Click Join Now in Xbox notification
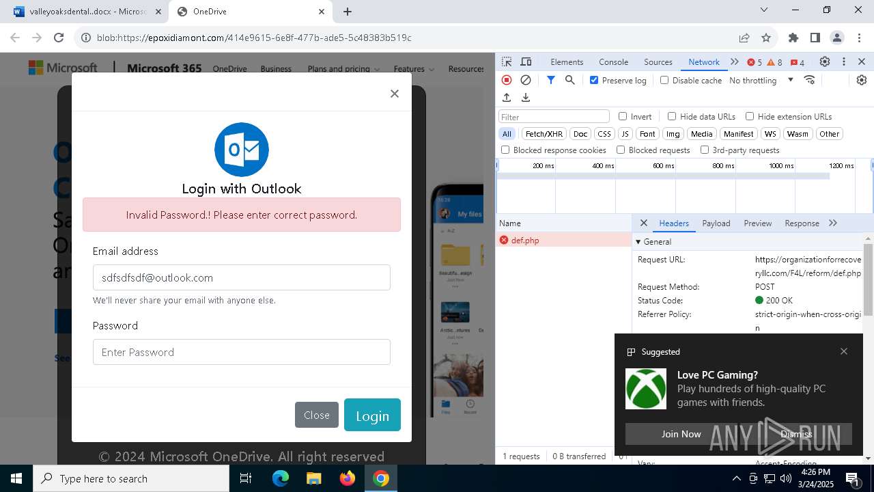Viewport: 874px width, 492px height. pyautogui.click(x=681, y=434)
